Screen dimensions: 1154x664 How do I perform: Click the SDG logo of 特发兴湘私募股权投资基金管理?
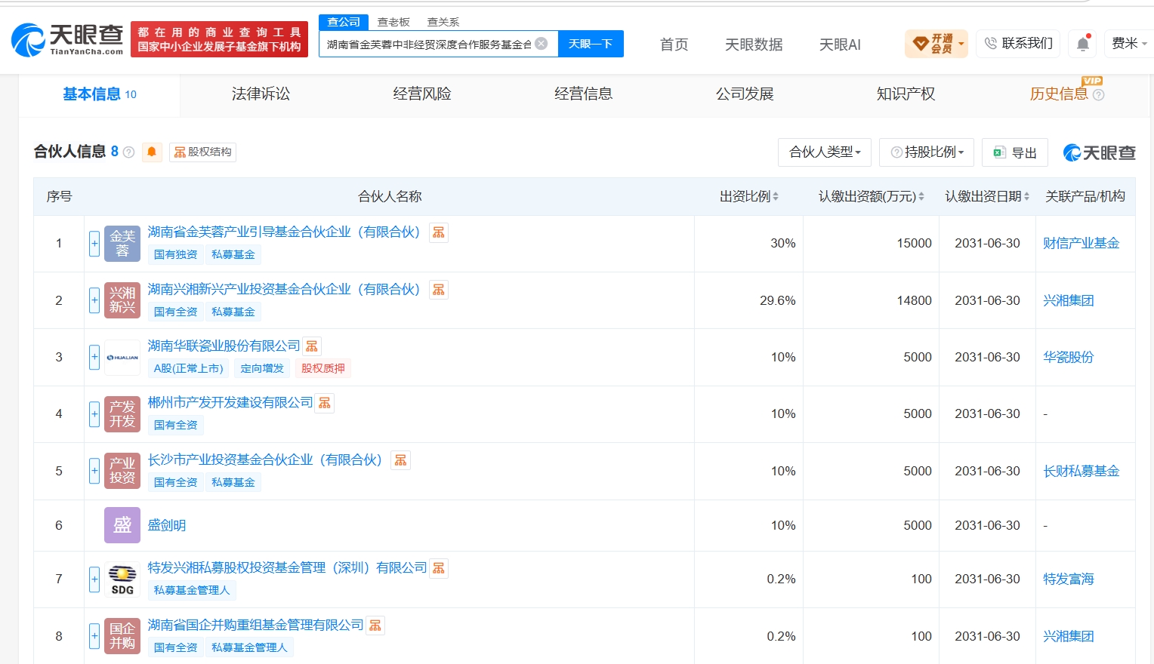(122, 579)
